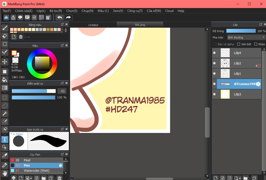Select the Eyedropper tool
Image resolution: width=266 pixels, height=180 pixels.
click(x=5, y=165)
